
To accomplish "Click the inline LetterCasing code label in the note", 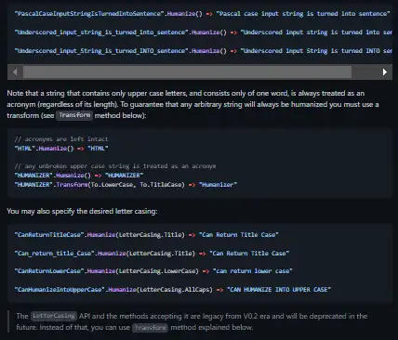I will click(54, 316).
